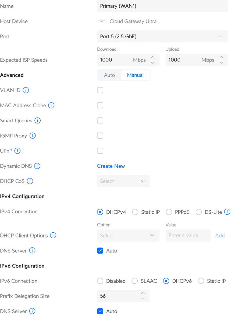Viewport: 242px width, 322px height.
Task: Click the Smart Queues info icon
Action: tap(38, 121)
